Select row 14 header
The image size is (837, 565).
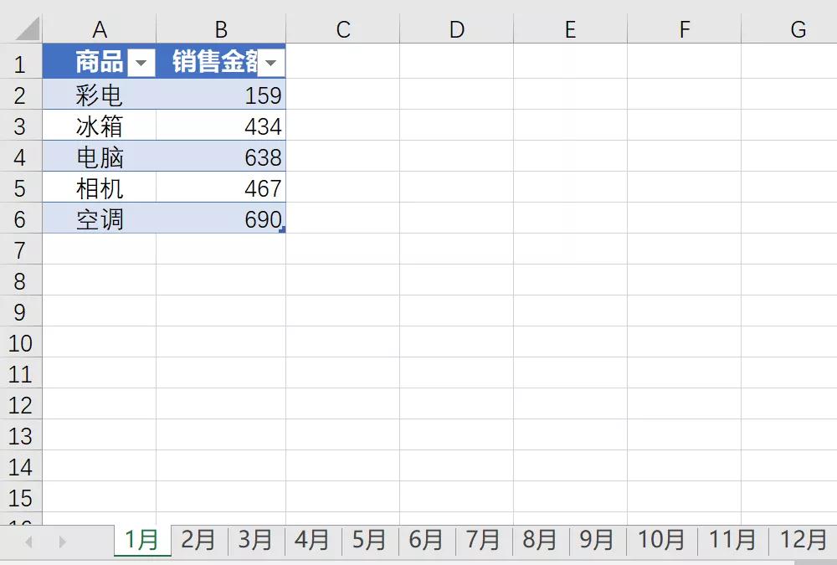pyautogui.click(x=20, y=467)
